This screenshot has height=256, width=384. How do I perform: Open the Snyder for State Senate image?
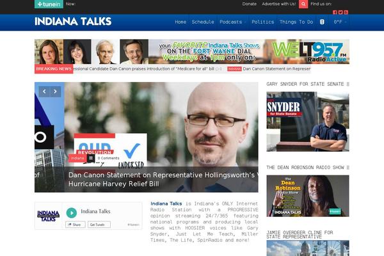point(308,122)
